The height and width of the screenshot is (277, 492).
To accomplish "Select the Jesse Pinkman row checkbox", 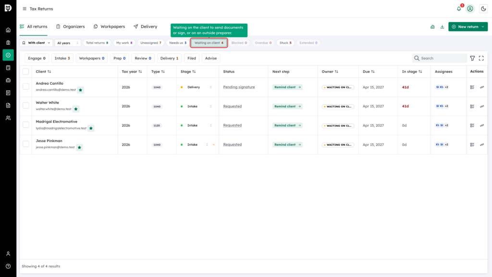I will pos(26,144).
